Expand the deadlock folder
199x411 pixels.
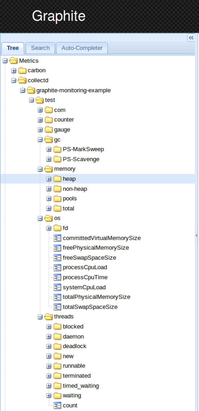49,347
